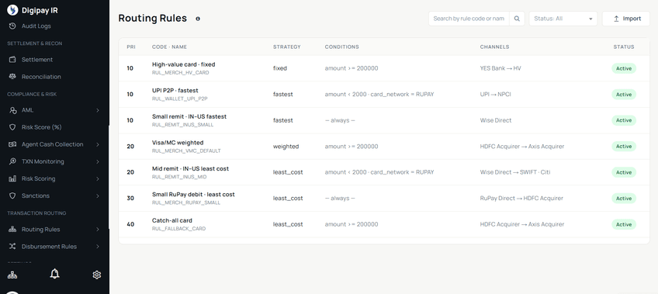The height and width of the screenshot is (294, 658).
Task: Click the Risk Scoring chart icon
Action: coord(12,178)
